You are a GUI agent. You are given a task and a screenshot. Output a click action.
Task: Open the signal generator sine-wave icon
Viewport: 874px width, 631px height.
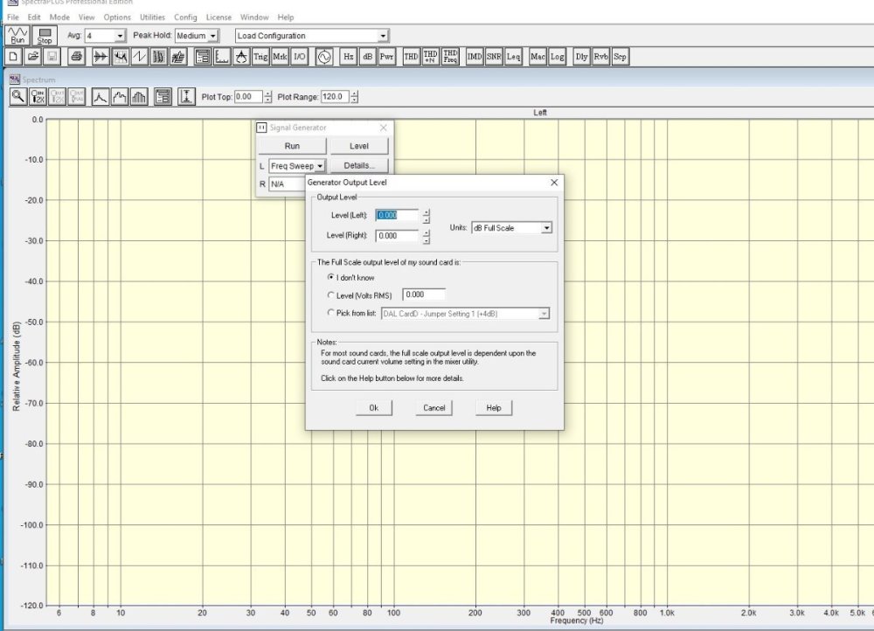[323, 57]
